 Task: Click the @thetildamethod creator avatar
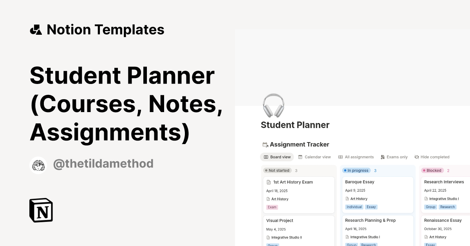[38, 164]
